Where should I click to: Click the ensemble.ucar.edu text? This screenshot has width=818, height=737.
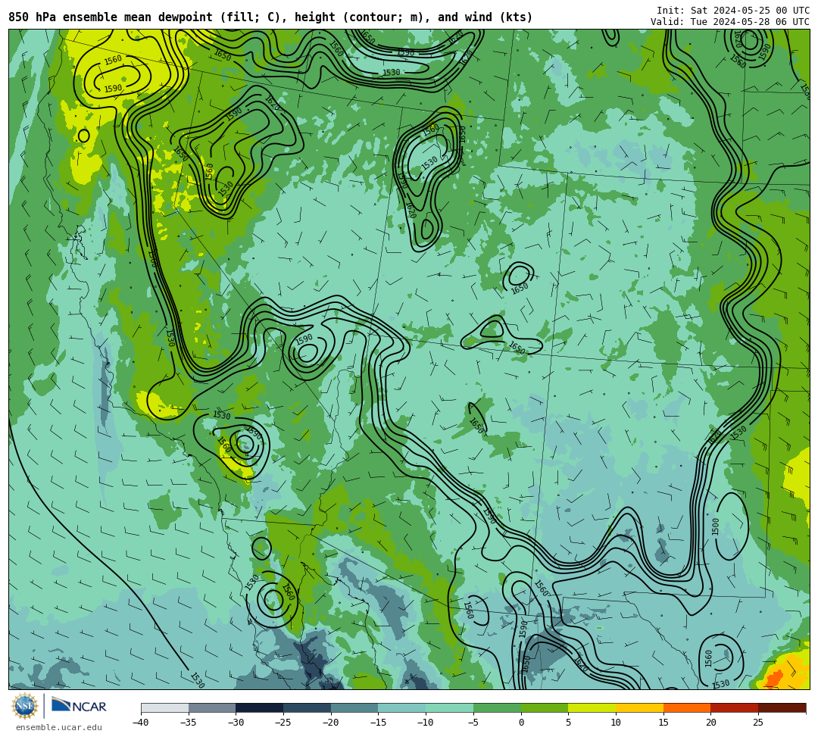[59, 727]
